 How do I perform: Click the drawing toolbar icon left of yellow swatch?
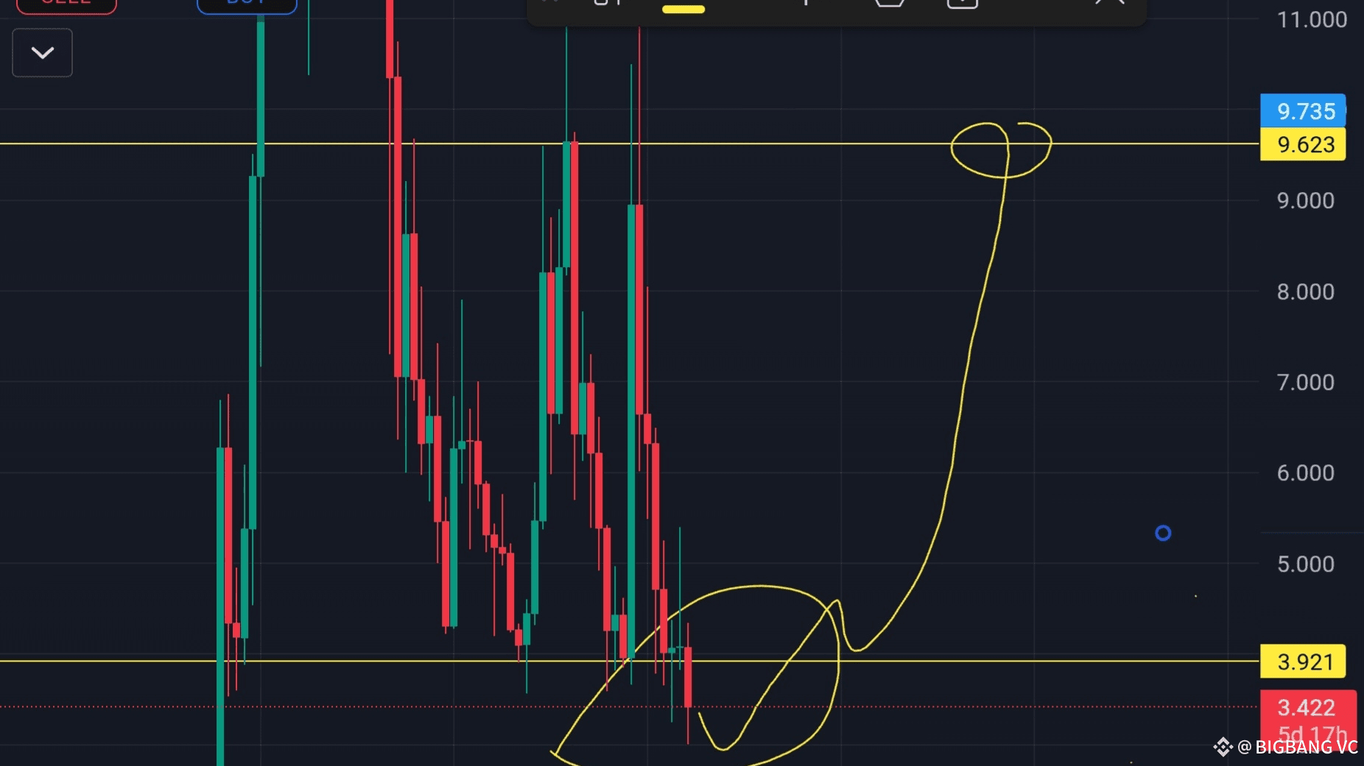point(608,3)
